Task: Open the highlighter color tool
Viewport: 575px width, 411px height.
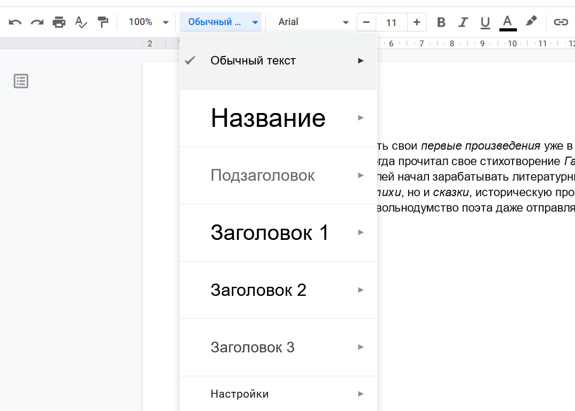Action: coord(531,22)
